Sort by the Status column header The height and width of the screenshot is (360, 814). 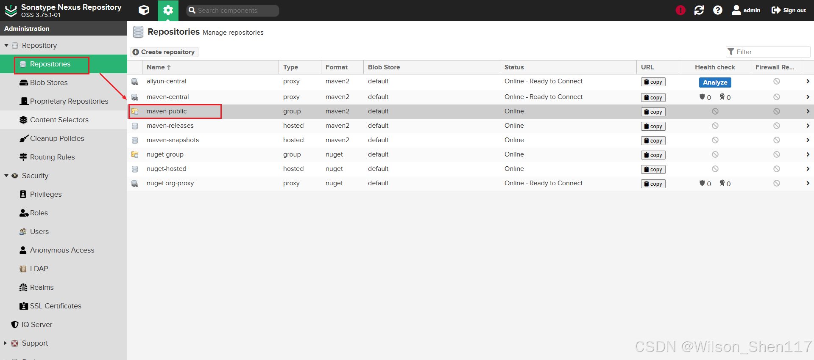click(x=568, y=67)
